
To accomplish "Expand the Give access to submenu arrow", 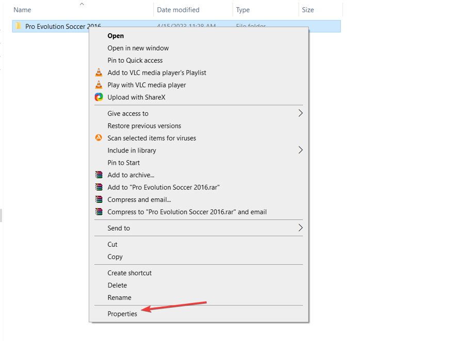I will (300, 113).
